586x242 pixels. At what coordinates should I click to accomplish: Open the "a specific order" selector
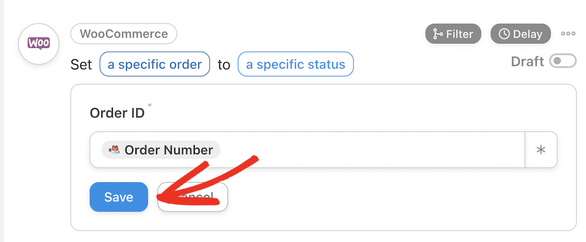click(154, 64)
